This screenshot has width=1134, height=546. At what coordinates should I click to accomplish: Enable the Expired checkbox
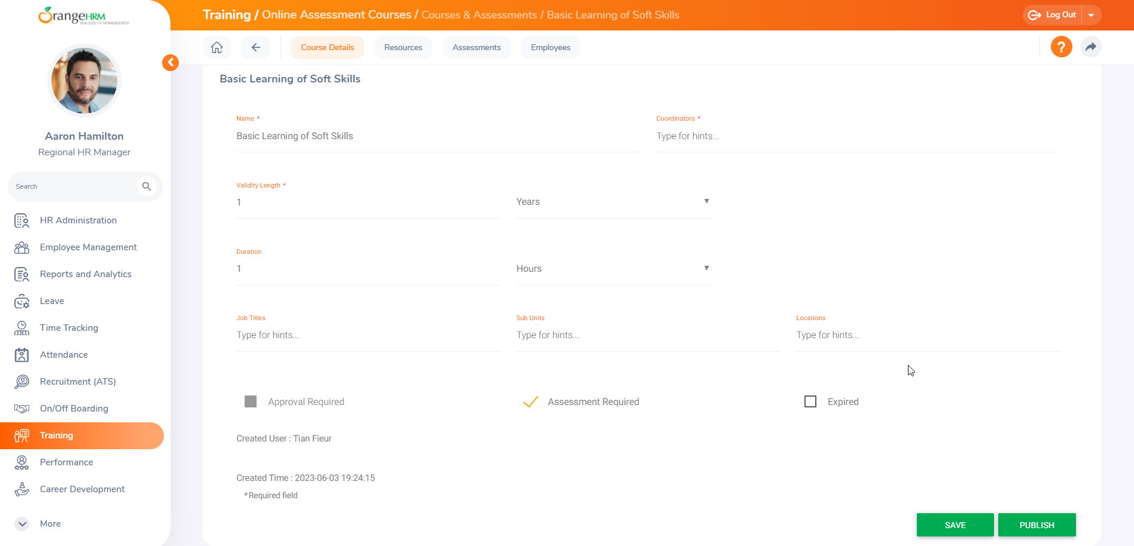(x=810, y=401)
